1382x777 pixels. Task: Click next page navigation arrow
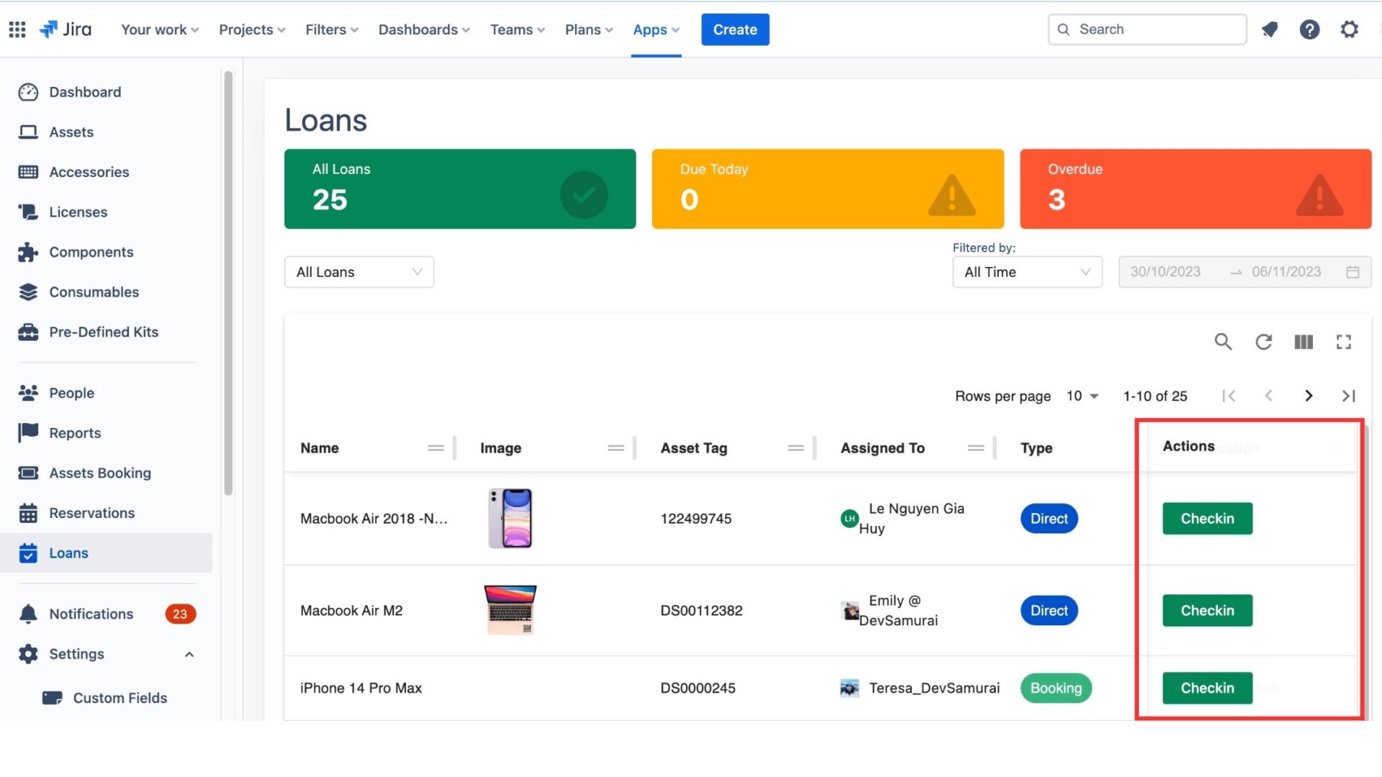coord(1308,396)
